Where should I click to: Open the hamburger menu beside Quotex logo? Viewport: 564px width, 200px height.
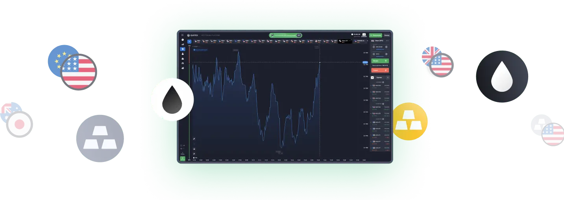(183, 35)
